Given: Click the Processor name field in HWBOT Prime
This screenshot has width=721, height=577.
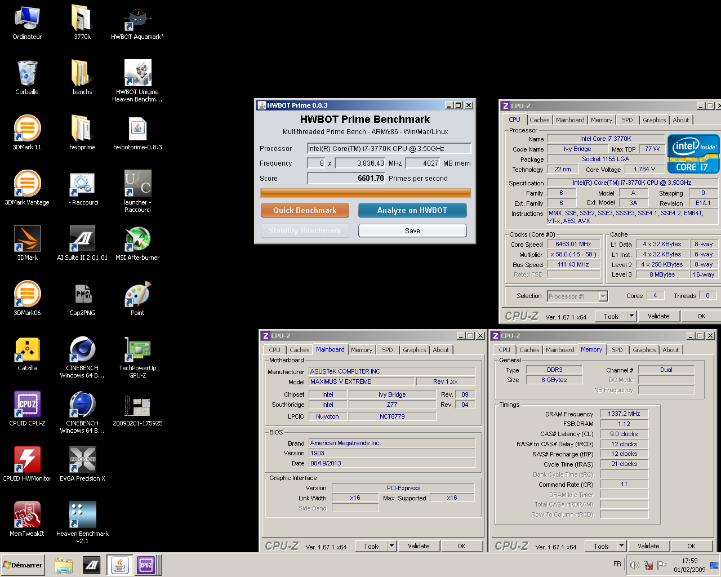Looking at the screenshot, I should tap(389, 148).
